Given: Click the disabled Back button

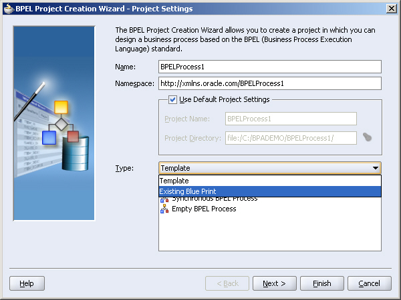Looking at the screenshot, I should [x=227, y=283].
